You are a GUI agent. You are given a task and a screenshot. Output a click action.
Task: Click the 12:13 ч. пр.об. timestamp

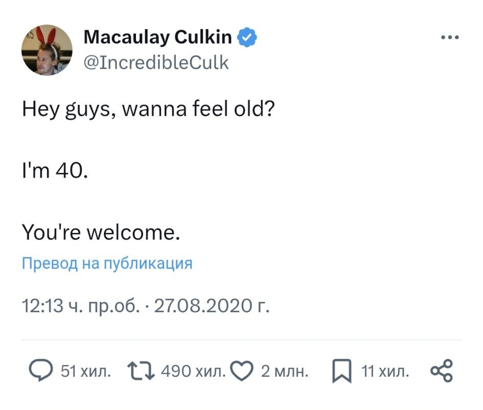pyautogui.click(x=80, y=306)
